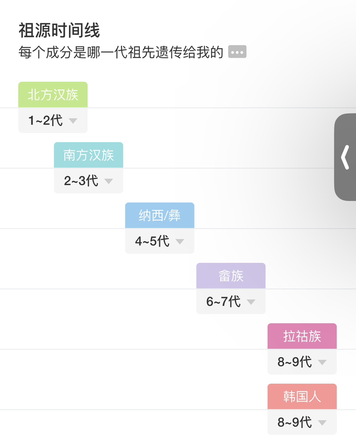
Task: Click the 4~5代 generation text
Action: pos(152,241)
